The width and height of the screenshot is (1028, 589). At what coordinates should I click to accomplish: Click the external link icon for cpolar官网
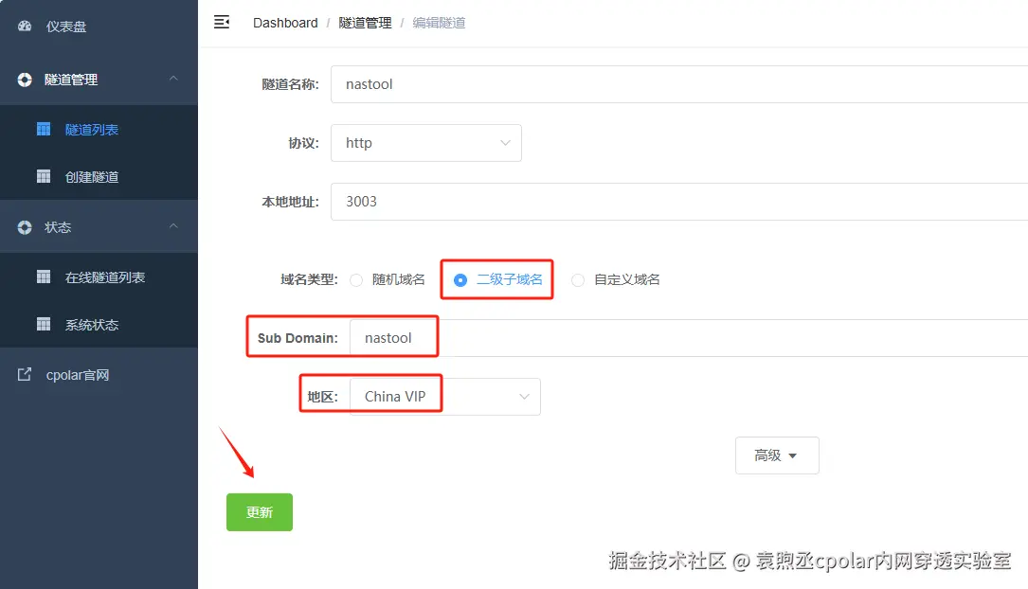tap(25, 374)
